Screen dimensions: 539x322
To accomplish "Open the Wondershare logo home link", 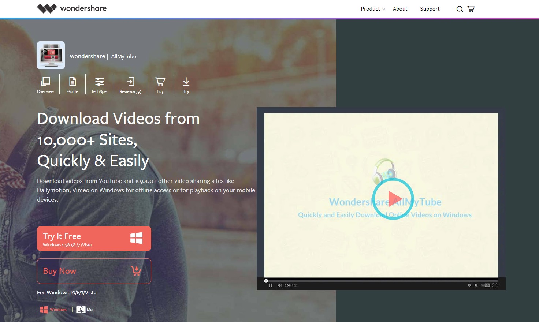I will tap(72, 8).
